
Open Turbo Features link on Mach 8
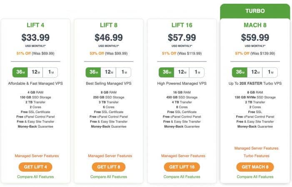point(257,156)
